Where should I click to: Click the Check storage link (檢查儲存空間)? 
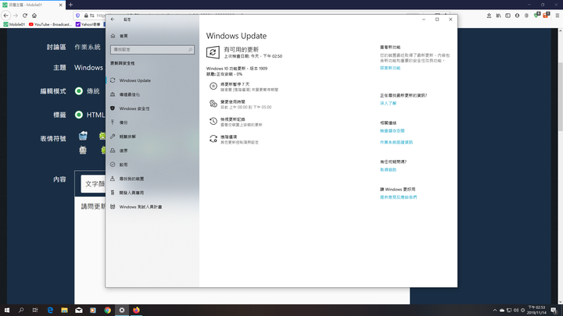point(392,131)
